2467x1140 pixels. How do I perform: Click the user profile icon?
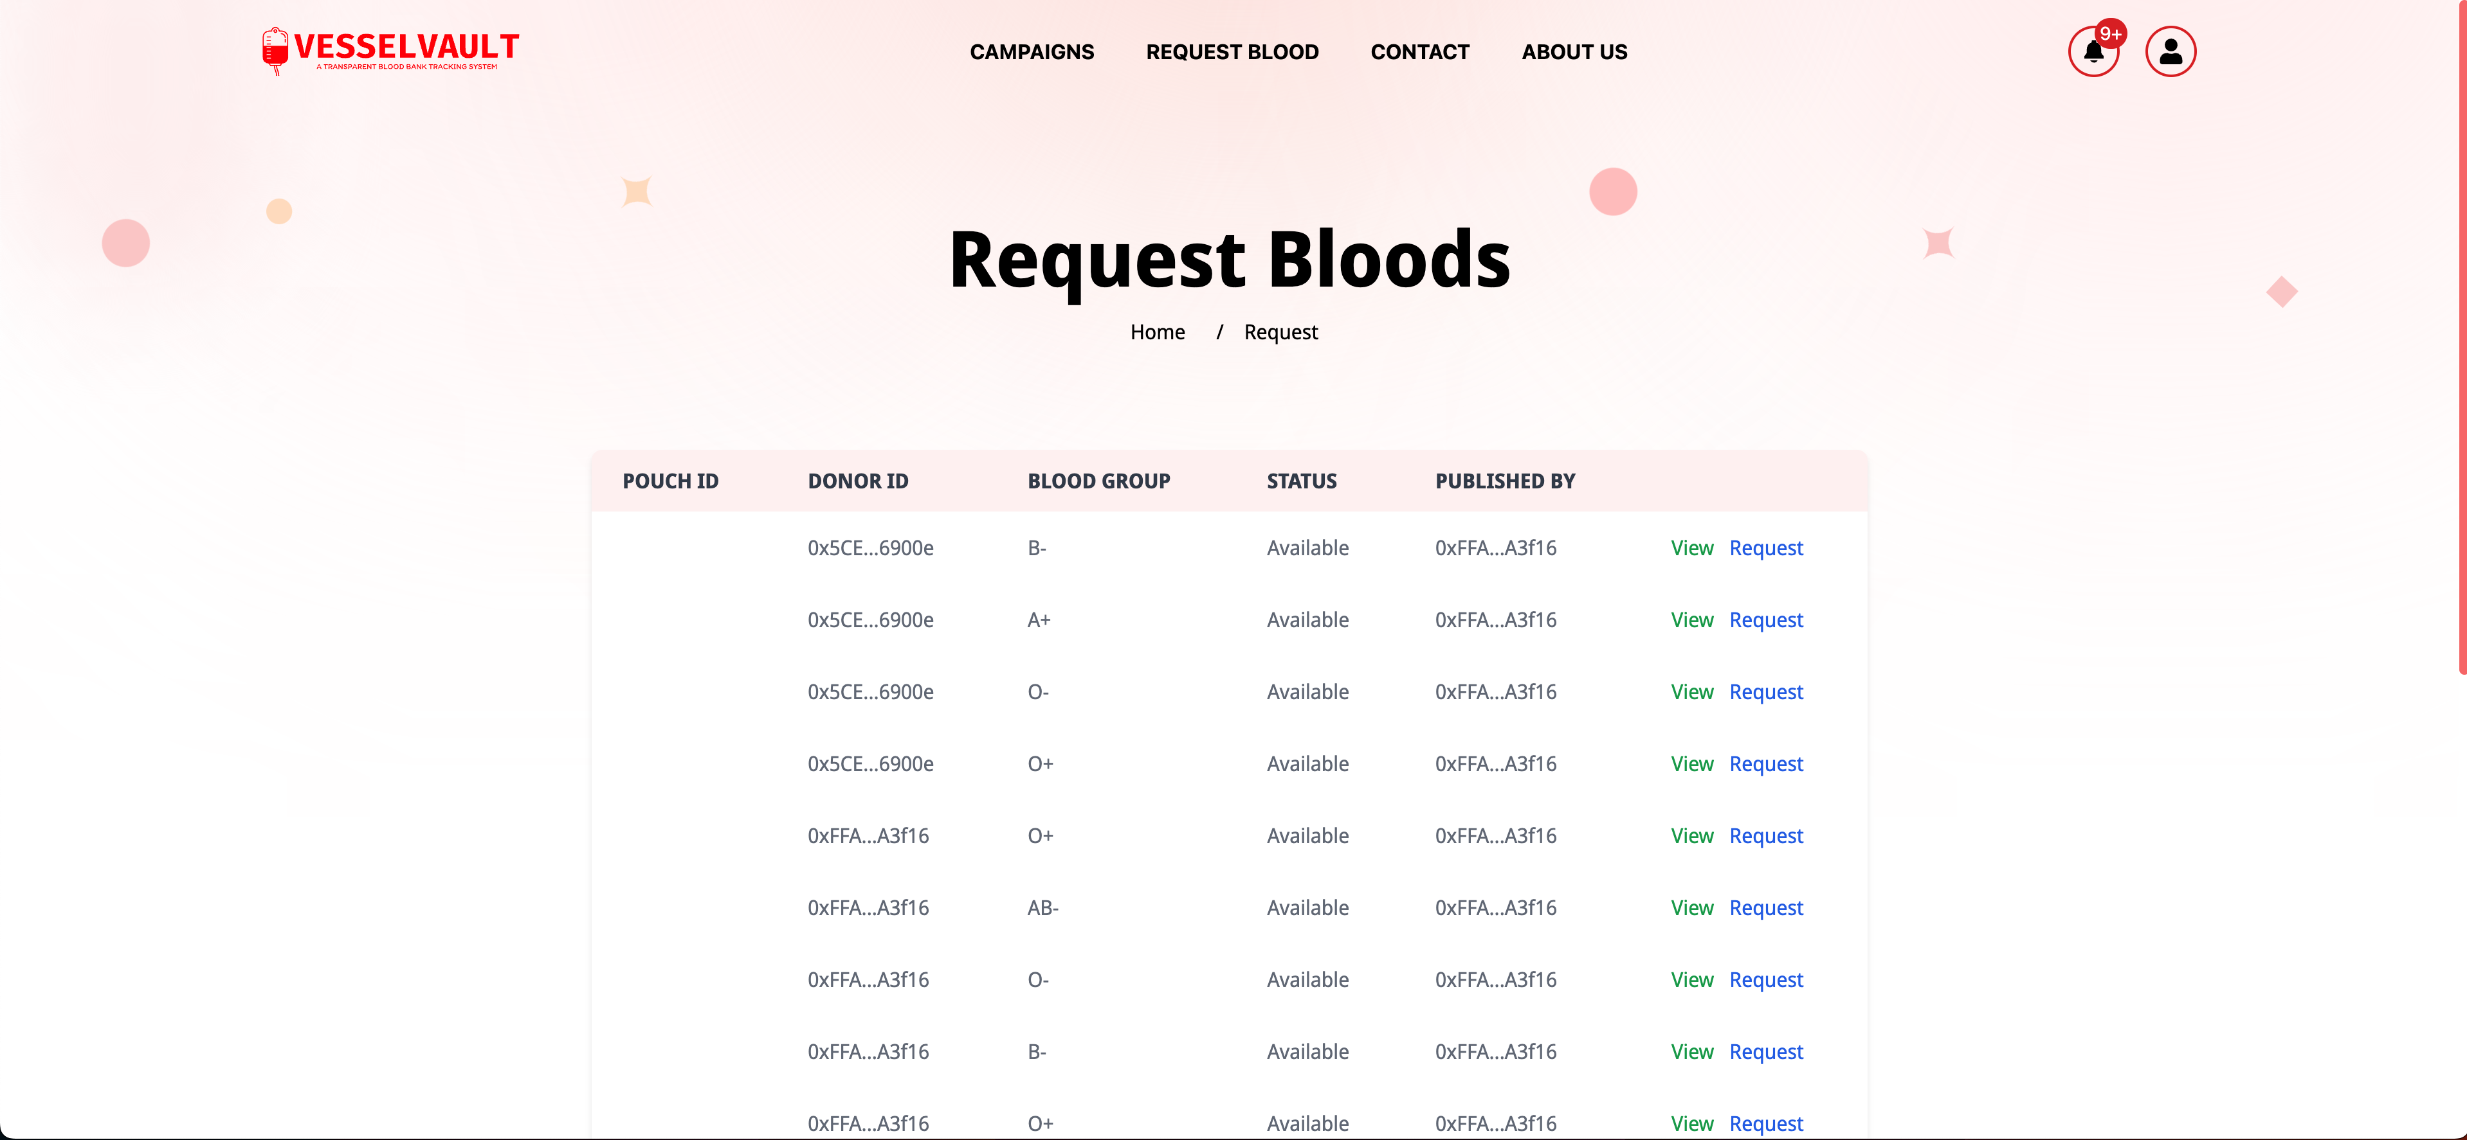pos(2170,51)
